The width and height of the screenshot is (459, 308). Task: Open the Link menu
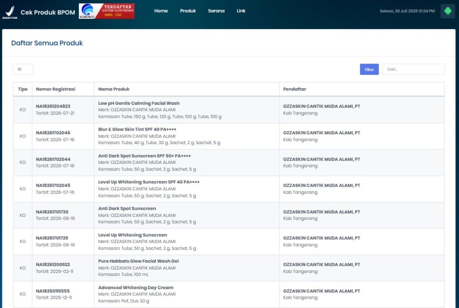241,11
